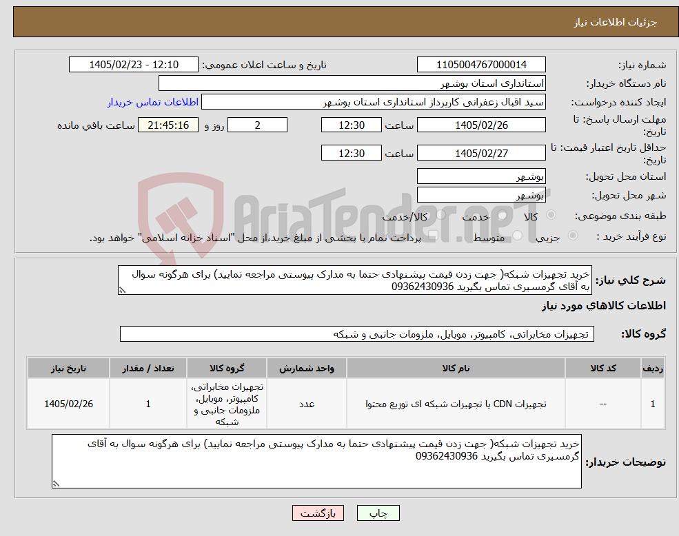Image resolution: width=679 pixels, height=536 pixels.
Task: Click the remaining time 21:45:16 field
Action: pyautogui.click(x=168, y=125)
